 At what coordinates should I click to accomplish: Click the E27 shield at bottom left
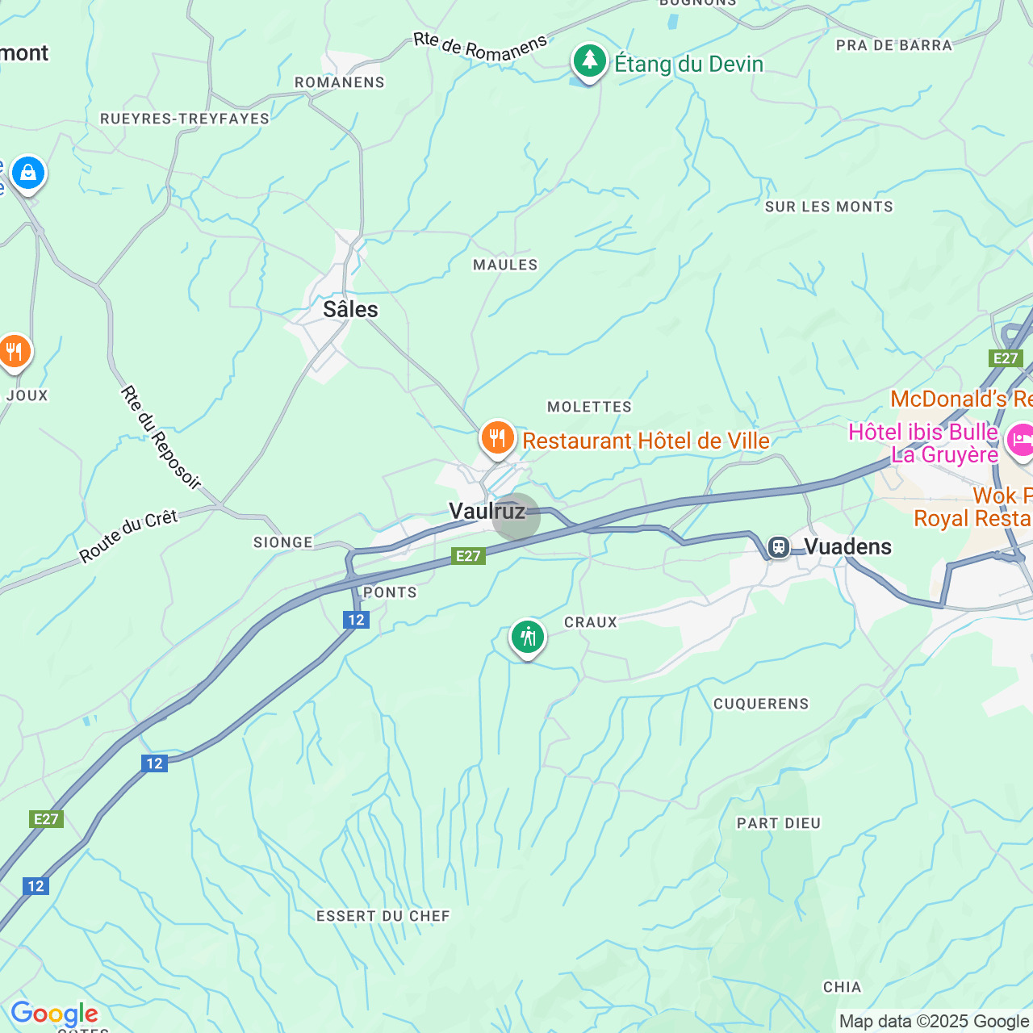pyautogui.click(x=46, y=819)
